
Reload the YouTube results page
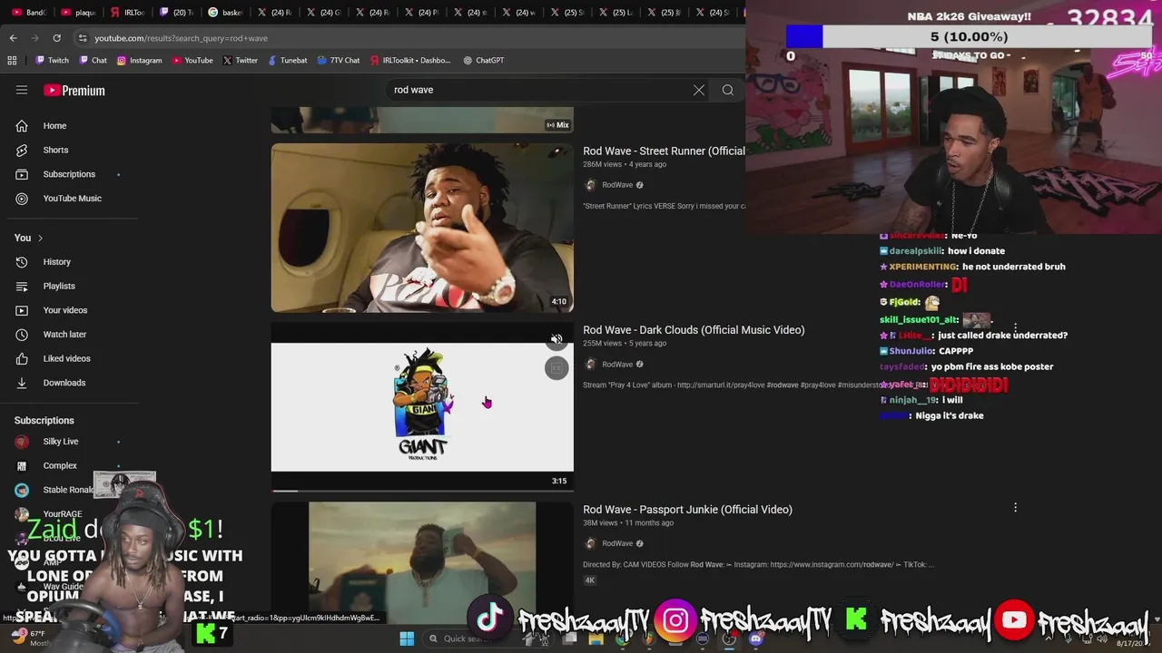(x=56, y=38)
